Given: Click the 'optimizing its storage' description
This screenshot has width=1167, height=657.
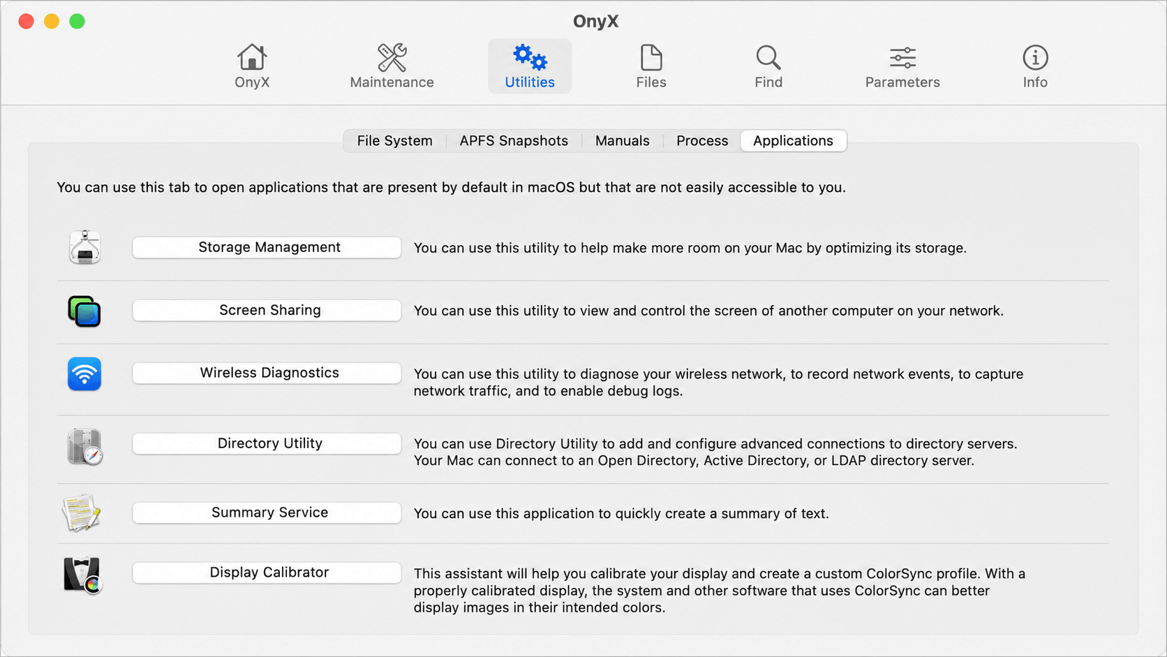Looking at the screenshot, I should point(690,248).
